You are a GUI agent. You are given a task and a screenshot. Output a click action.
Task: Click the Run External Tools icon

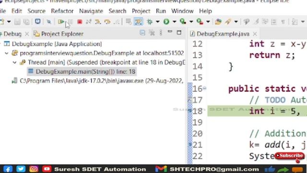pyautogui.click(x=200, y=22)
